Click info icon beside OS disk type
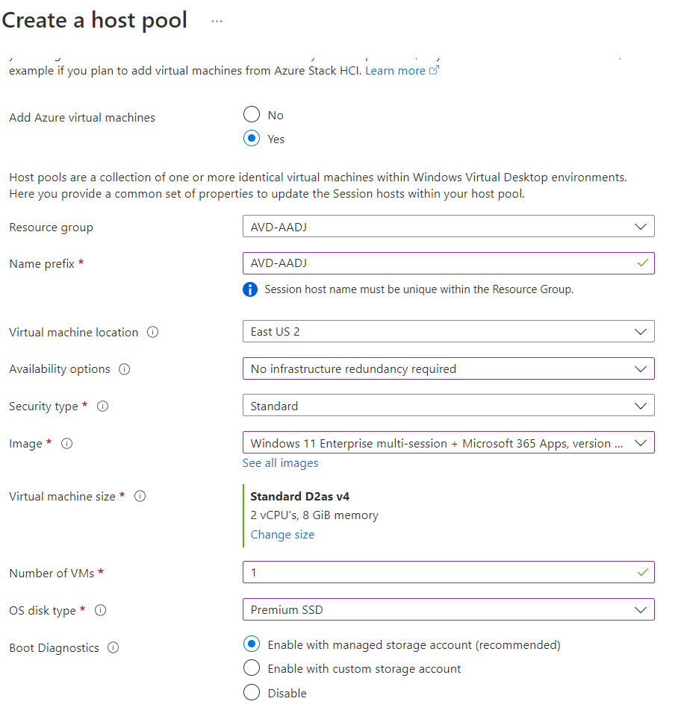 [101, 610]
